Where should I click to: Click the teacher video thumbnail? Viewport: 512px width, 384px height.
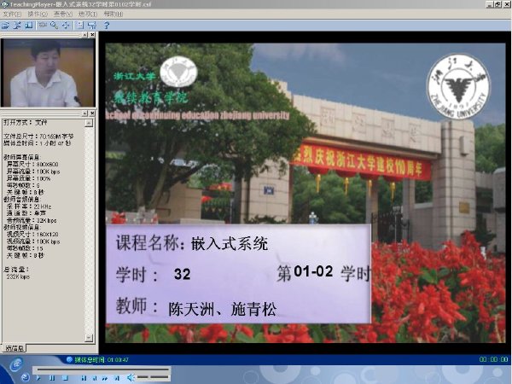[48, 73]
